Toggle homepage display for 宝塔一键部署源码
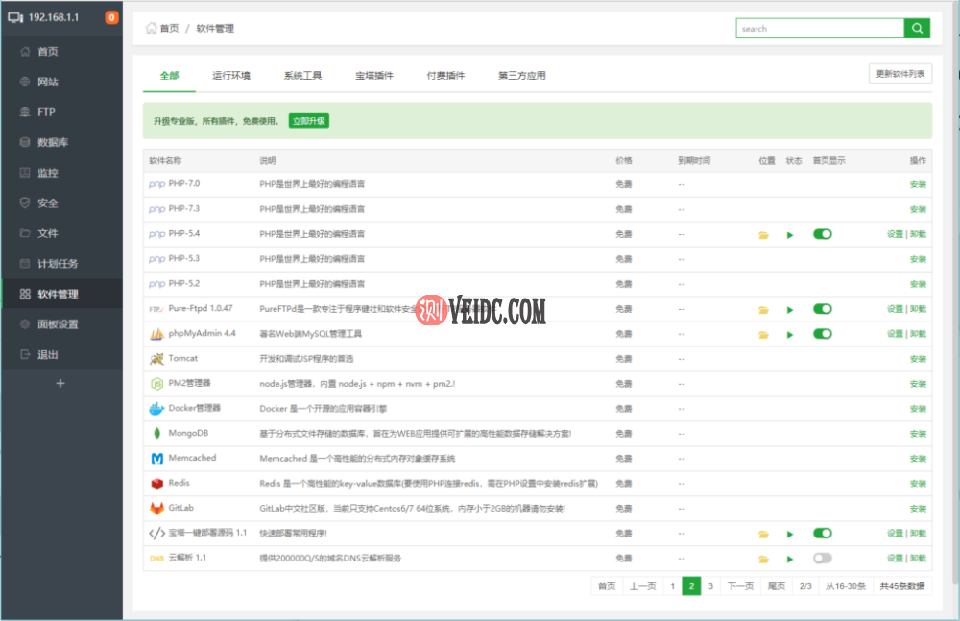Screen dimensions: 960x621 [822, 533]
